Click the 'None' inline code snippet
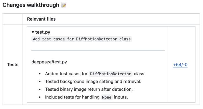Screen dimensions: 203x109 click(107, 97)
